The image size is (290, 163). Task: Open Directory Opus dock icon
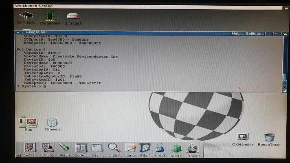[81, 148]
